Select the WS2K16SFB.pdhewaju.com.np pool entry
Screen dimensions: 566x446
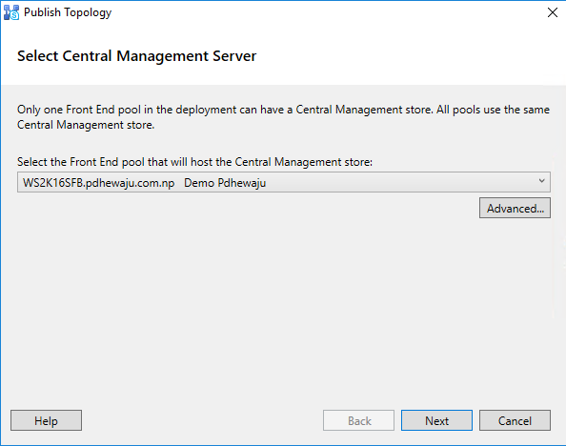98,183
